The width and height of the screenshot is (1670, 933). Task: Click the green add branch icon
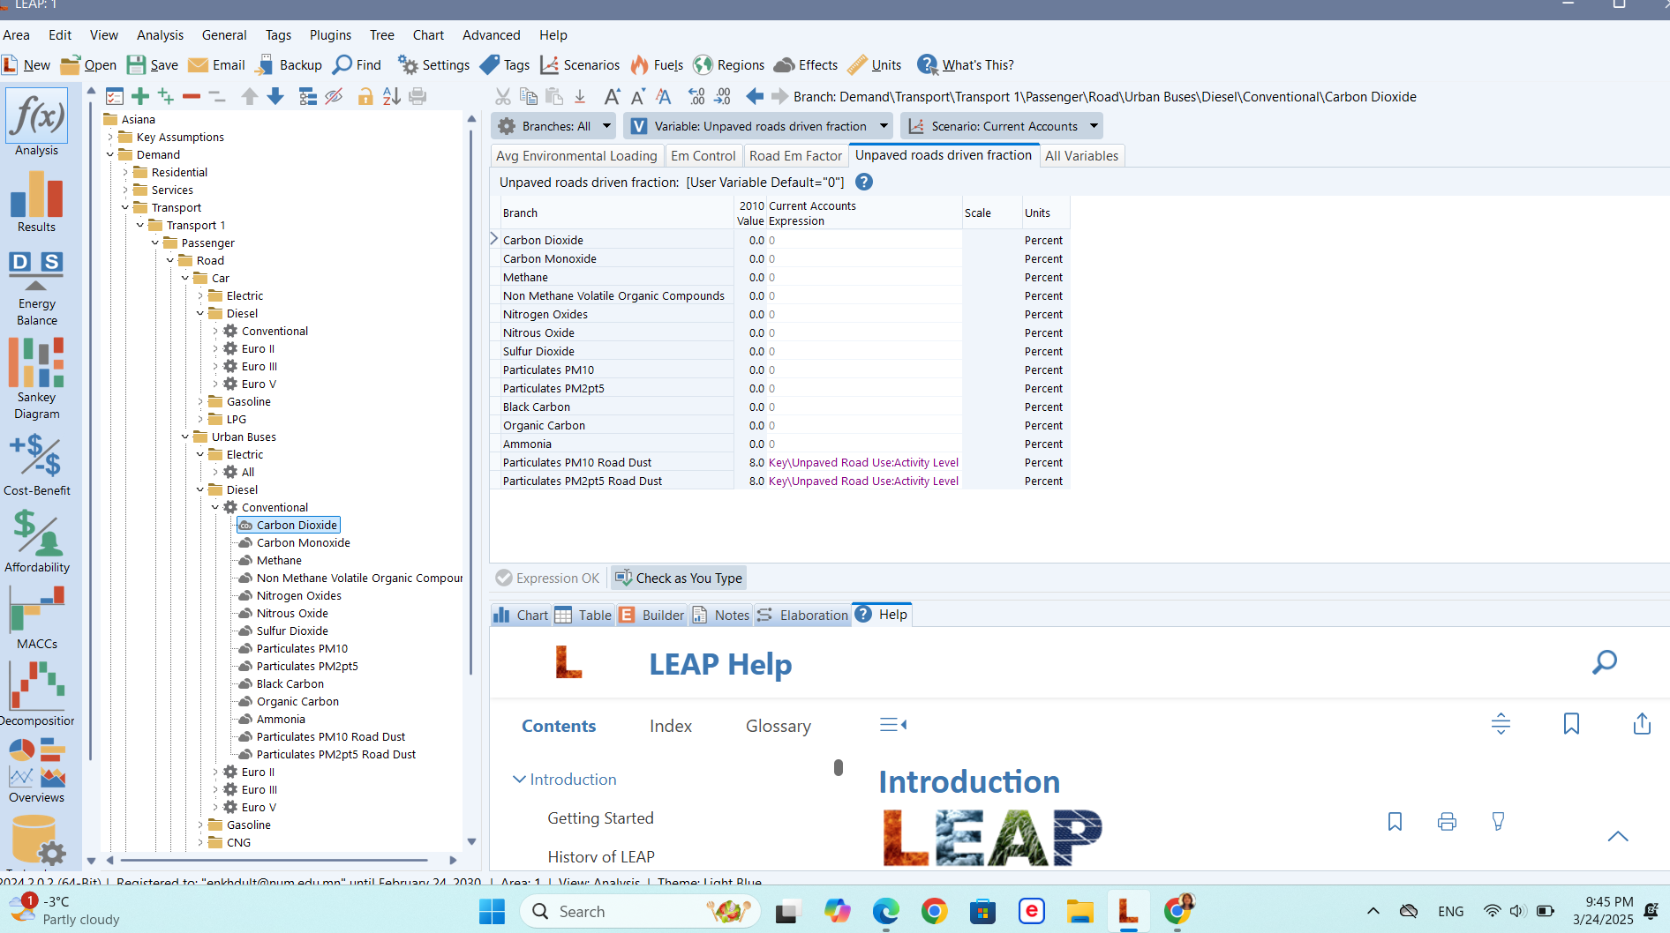point(139,96)
